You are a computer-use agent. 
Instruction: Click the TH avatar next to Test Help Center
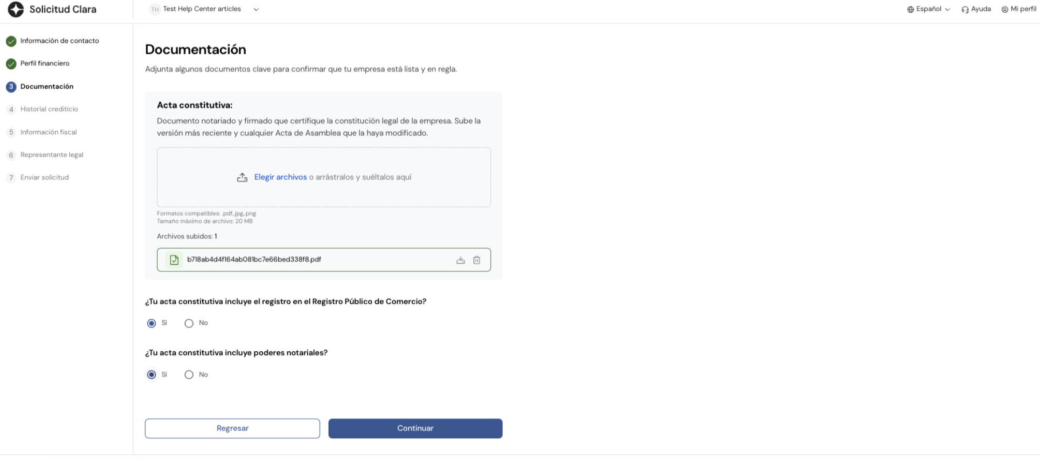[153, 9]
